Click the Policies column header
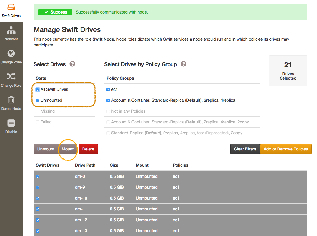The height and width of the screenshot is (236, 317). (181, 165)
